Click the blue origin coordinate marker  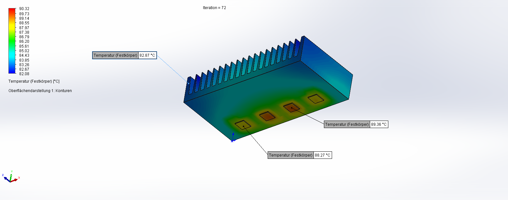point(233,137)
